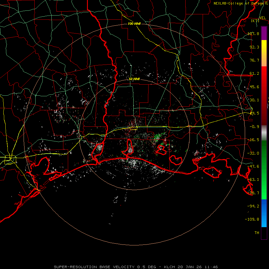Viewport: 269px width, 269px height.
Task: Click the -94.2 velocity scale value
Action: click(x=253, y=206)
